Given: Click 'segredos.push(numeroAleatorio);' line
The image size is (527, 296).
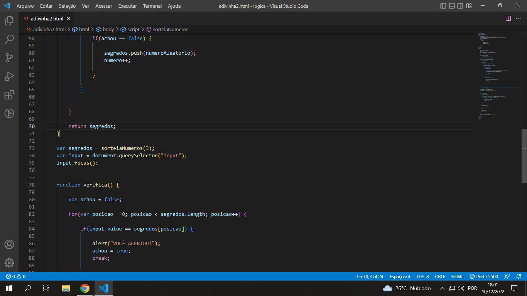Looking at the screenshot, I should click(x=150, y=53).
